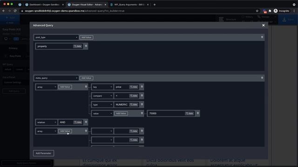Click the data button in the compare row
Screen dimensions: 298x167
click(134, 96)
